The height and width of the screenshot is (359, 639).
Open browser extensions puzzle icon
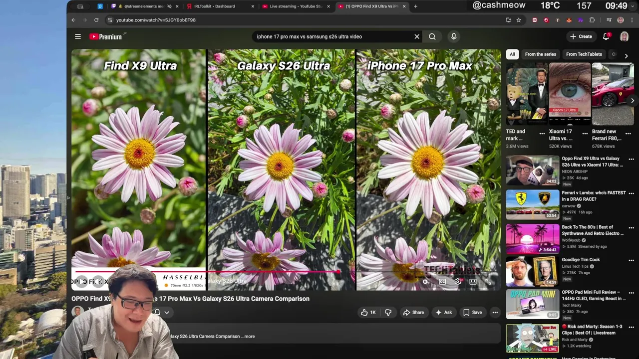coord(592,20)
